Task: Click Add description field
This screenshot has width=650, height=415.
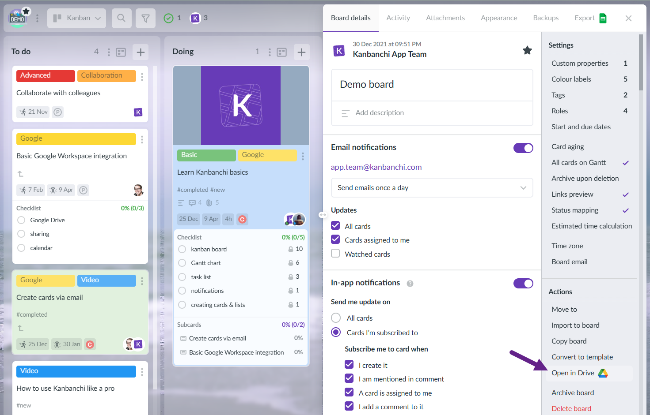Action: pyautogui.click(x=432, y=113)
